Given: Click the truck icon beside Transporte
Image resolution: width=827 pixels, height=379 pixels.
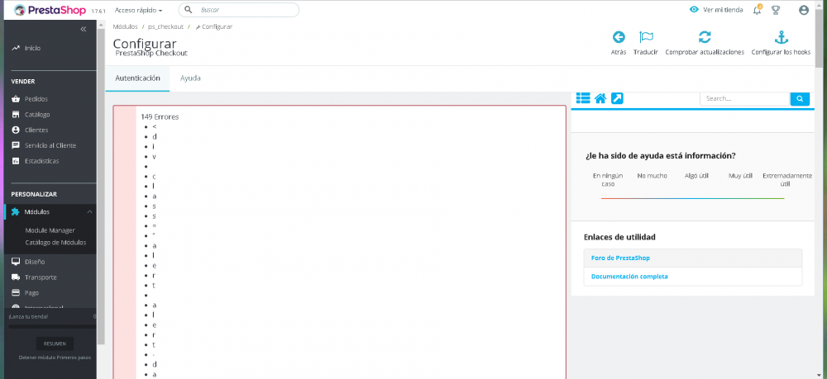Looking at the screenshot, I should 15,277.
